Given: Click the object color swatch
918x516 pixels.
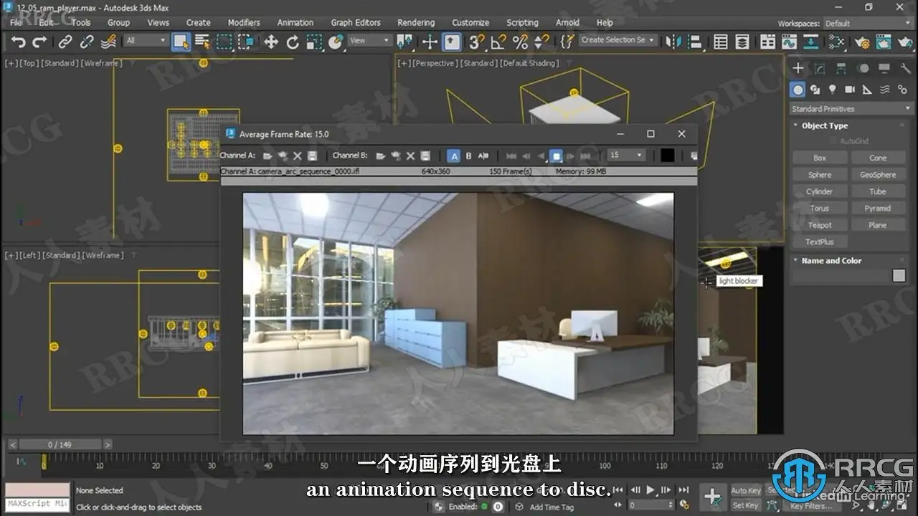Looking at the screenshot, I should [x=899, y=275].
